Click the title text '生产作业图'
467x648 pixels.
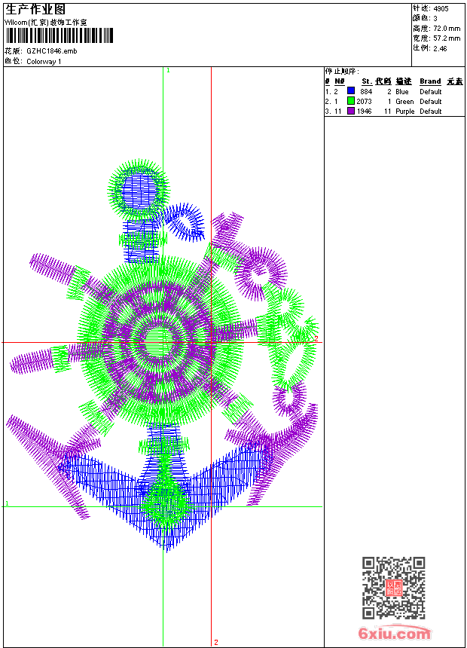point(35,10)
